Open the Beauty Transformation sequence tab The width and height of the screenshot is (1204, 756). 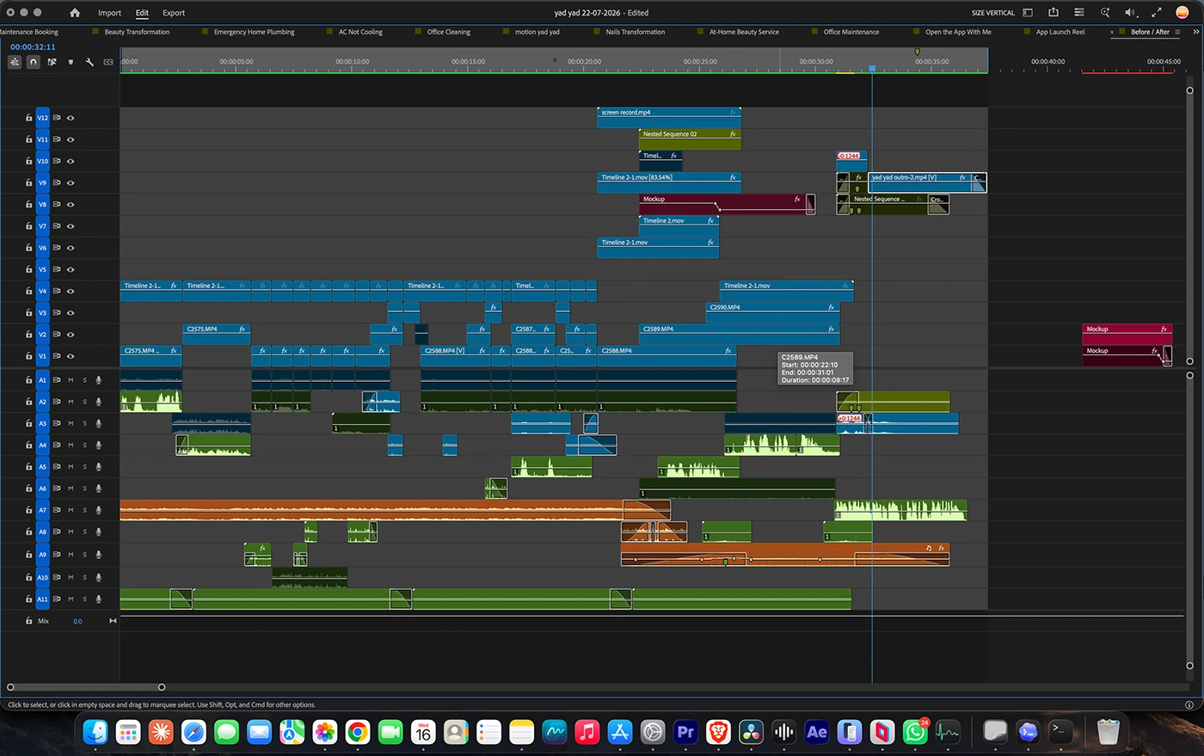click(137, 32)
